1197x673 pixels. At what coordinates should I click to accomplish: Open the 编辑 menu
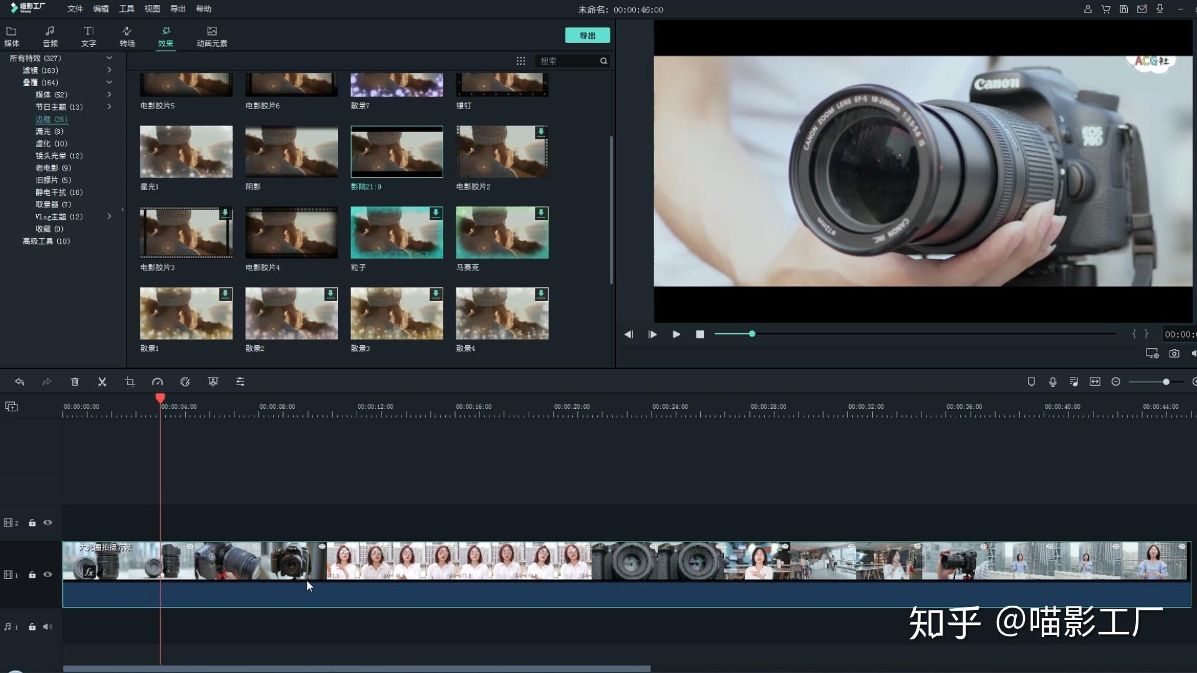point(100,9)
